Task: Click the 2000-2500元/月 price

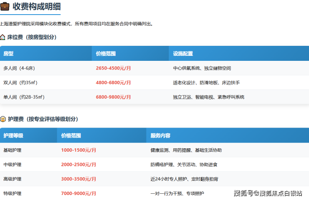Action: (x=79, y=165)
